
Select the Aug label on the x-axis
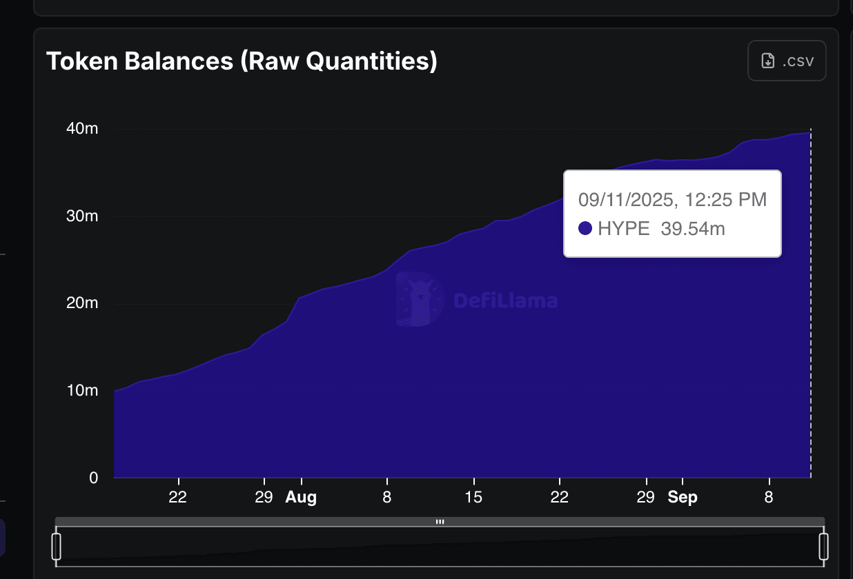[301, 498]
